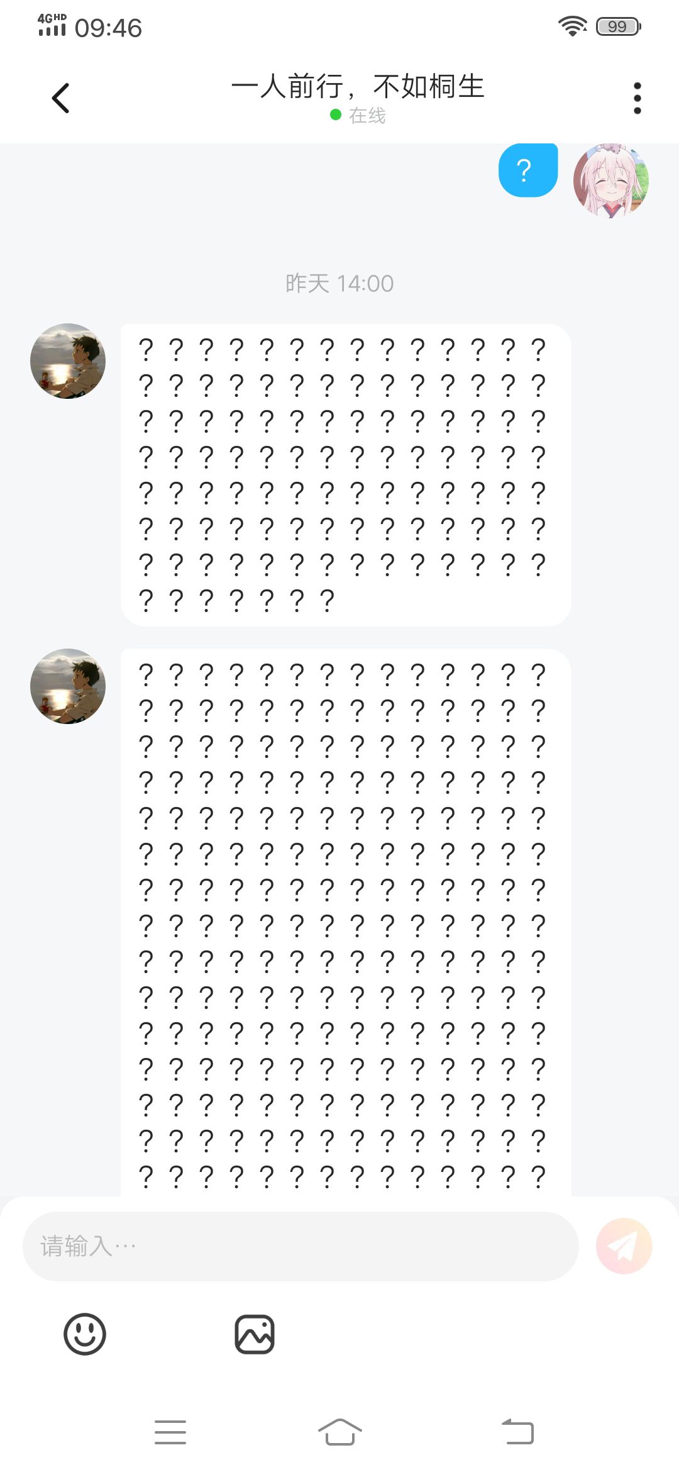The image size is (679, 1472).
Task: Tap the 在线 online status label
Action: point(367,116)
